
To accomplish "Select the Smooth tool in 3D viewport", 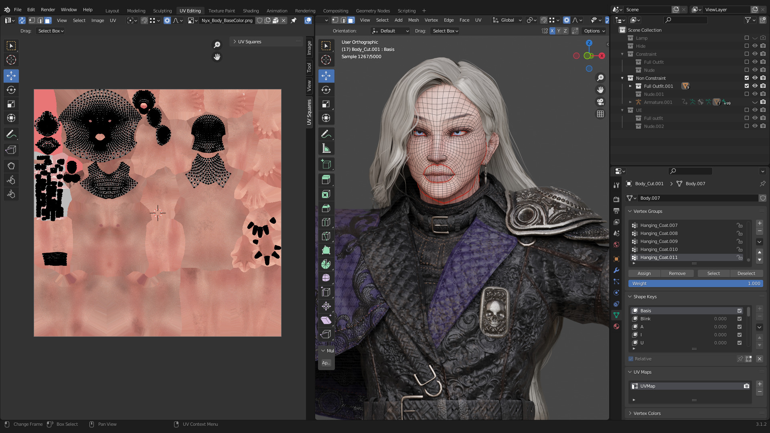I will [326, 278].
